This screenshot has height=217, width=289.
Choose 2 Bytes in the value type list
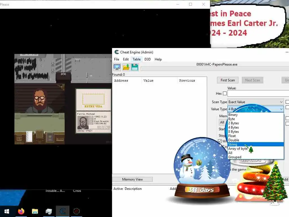(256, 123)
